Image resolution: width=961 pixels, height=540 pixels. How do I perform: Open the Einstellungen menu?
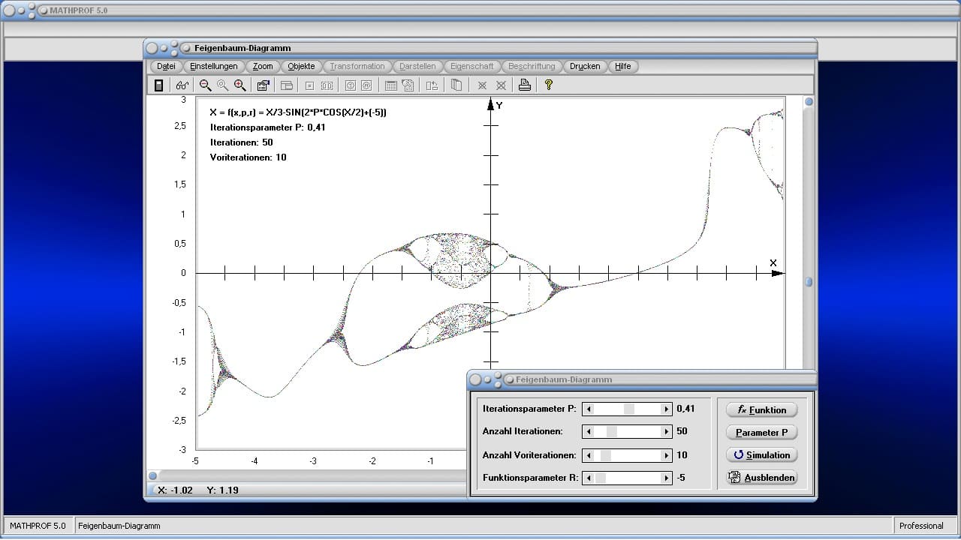[x=213, y=66]
